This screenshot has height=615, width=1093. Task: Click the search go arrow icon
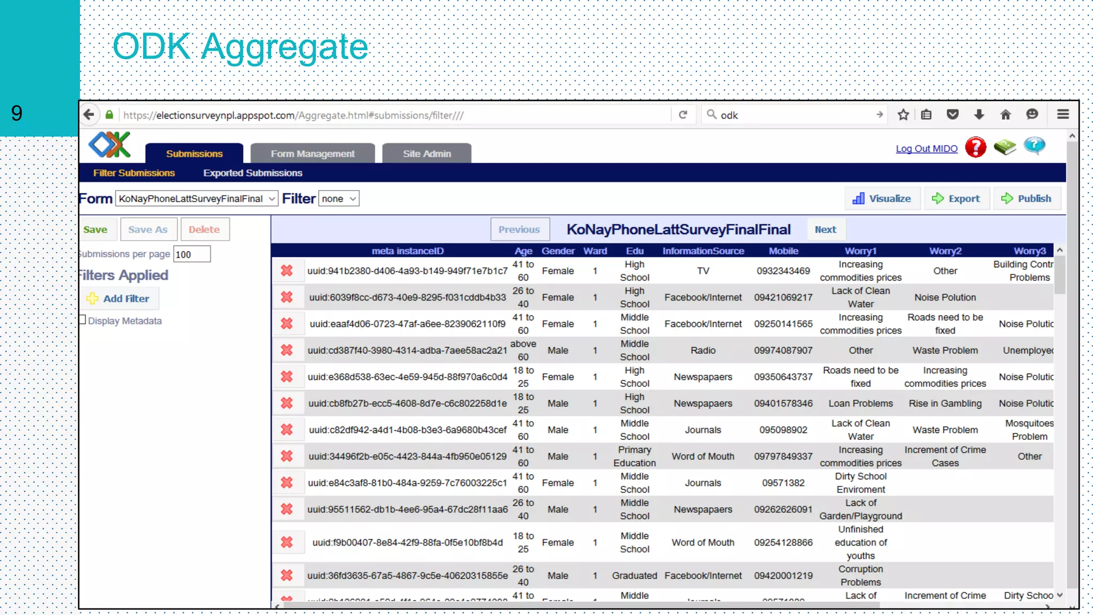(880, 115)
